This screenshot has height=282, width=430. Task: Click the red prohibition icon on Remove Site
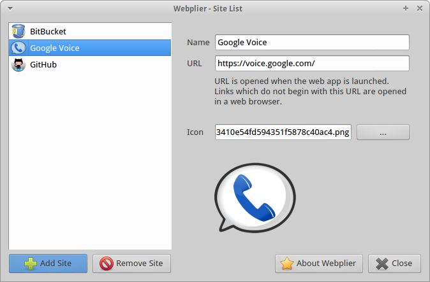tap(107, 264)
